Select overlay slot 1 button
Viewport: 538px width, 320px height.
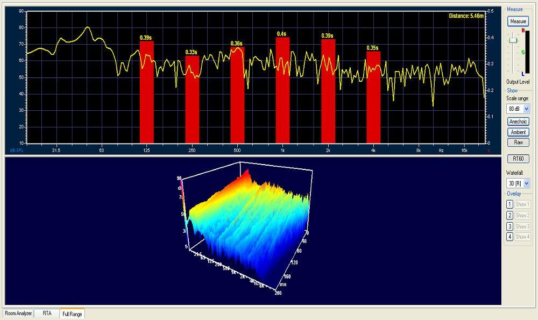[x=509, y=204]
